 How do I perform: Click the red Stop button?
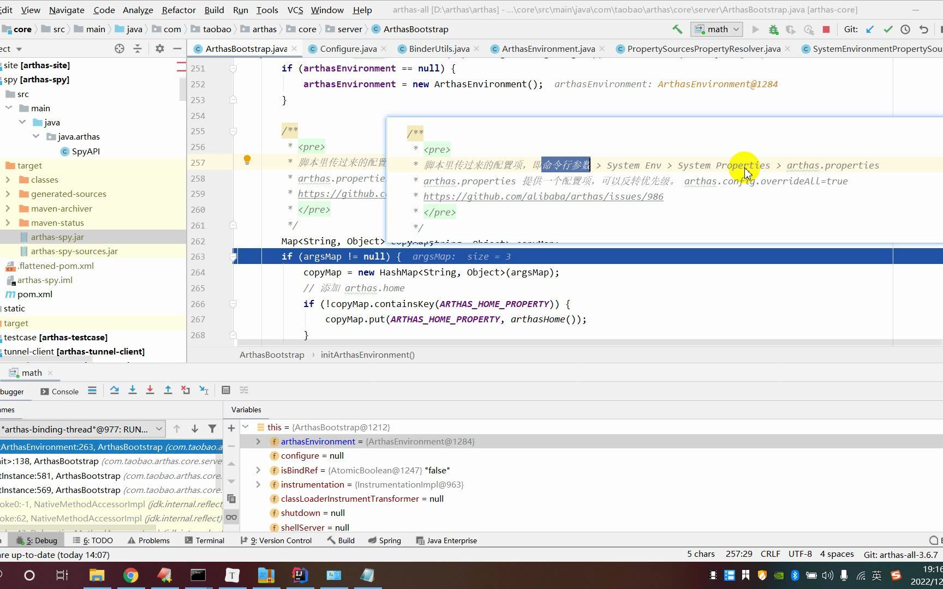[x=826, y=29]
